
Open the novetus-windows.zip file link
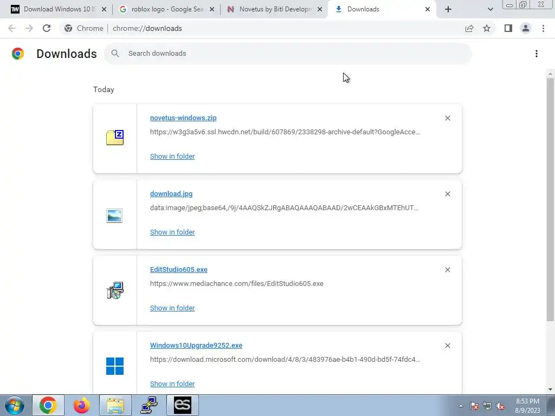pyautogui.click(x=183, y=118)
